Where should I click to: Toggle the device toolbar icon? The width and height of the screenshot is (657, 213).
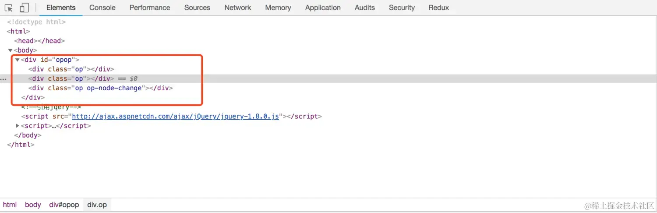point(25,8)
